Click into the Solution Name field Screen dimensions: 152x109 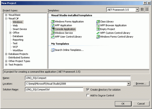point(54,89)
